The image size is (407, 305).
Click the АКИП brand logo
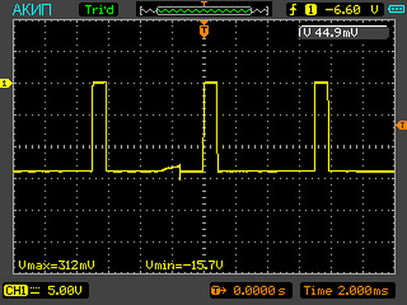(32, 10)
